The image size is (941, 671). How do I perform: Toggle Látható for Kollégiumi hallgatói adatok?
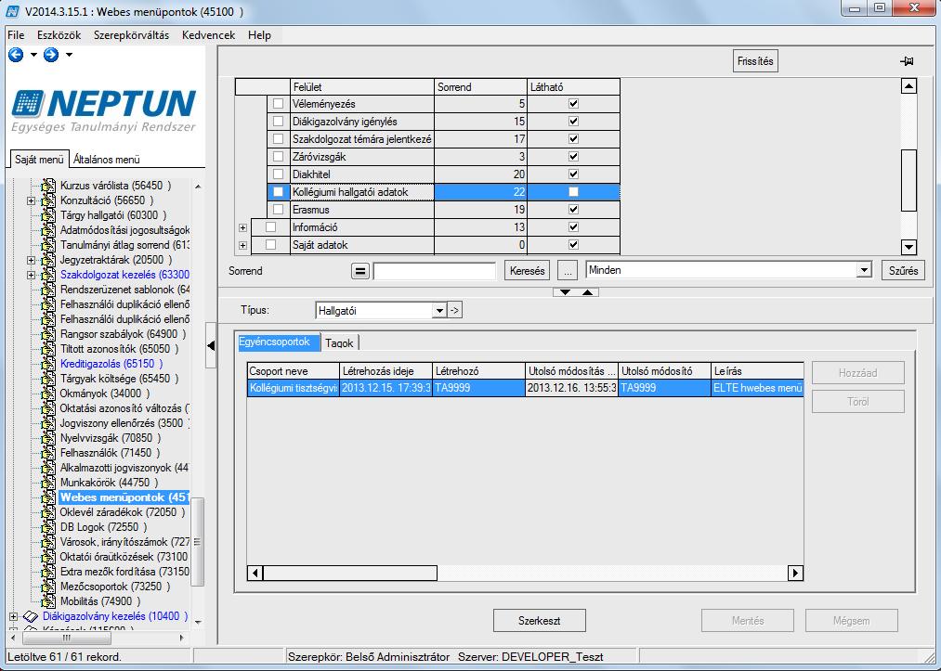point(574,192)
